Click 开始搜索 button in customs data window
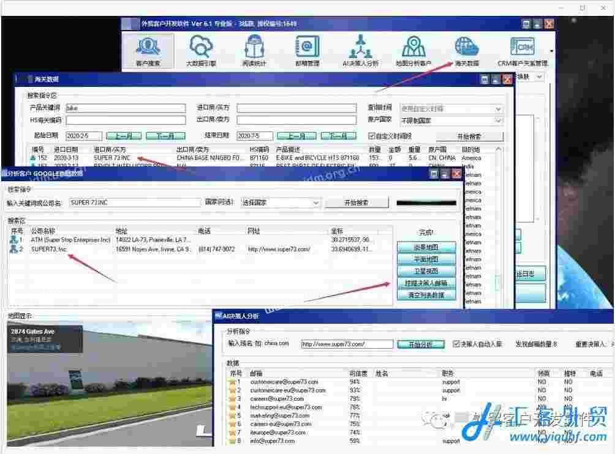Image resolution: width=615 pixels, height=454 pixels. pos(469,136)
